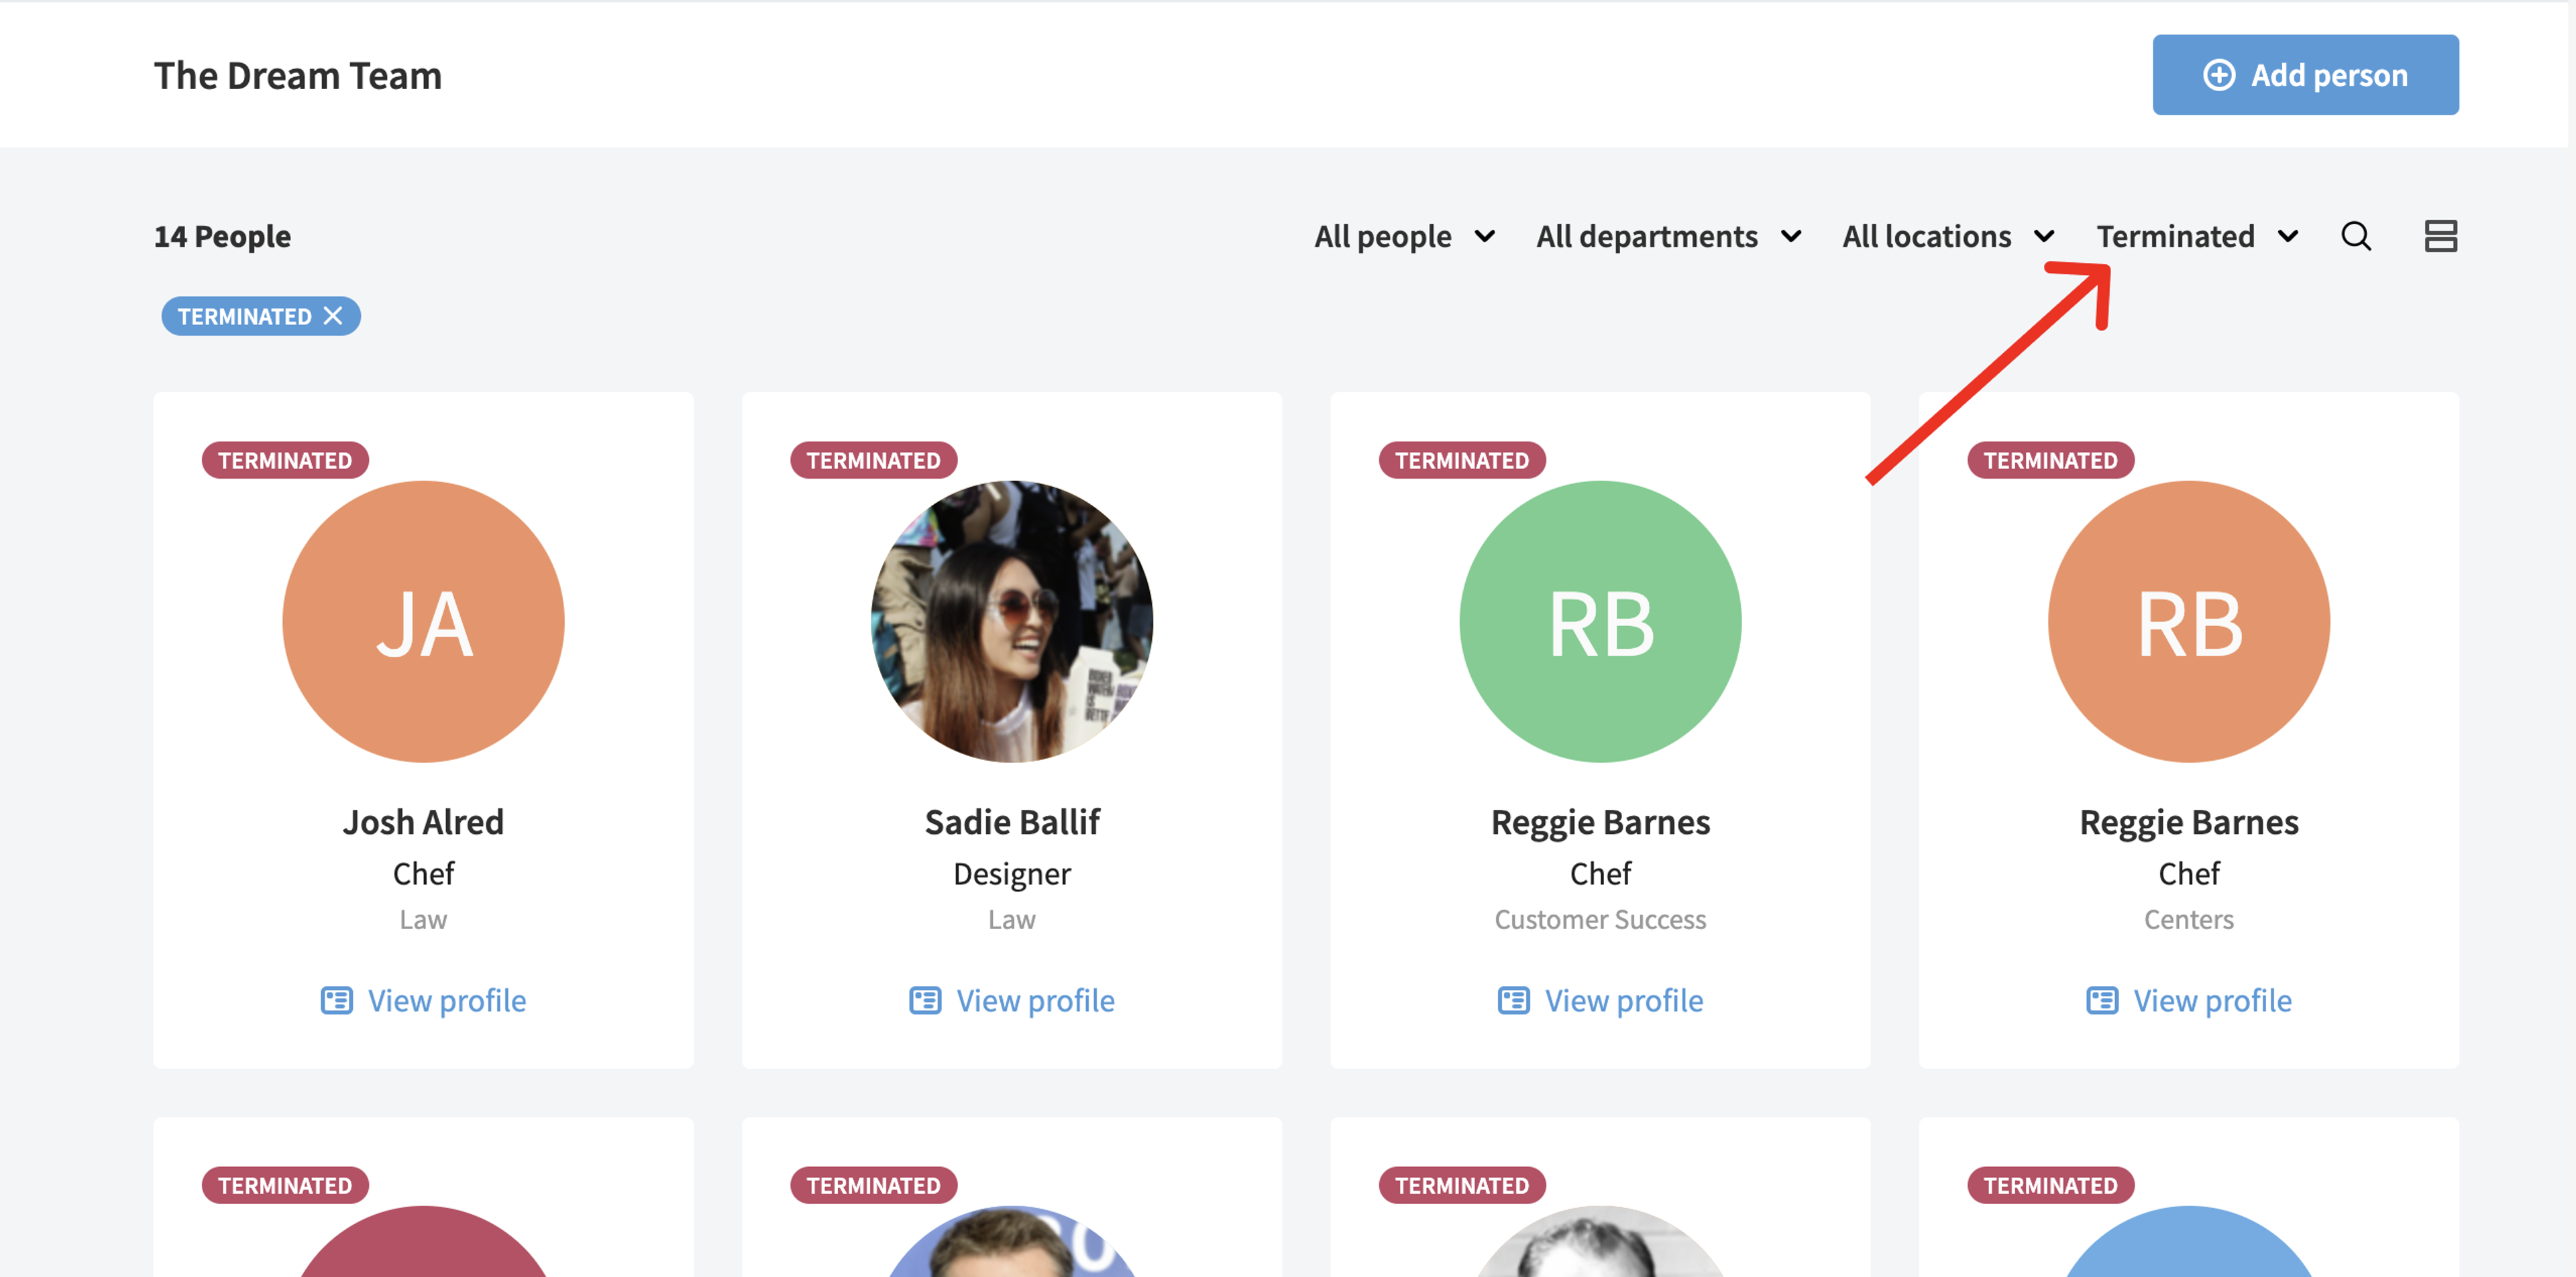The image size is (2576, 1277).
Task: Click the "14 People" count label
Action: pos(222,236)
